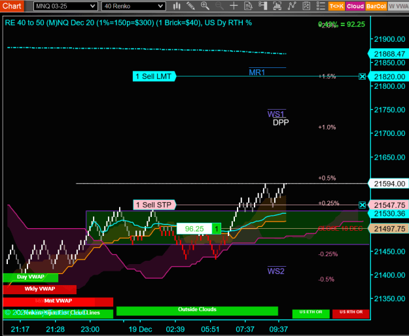
Task: Click the 21700.00 price axis label
Action: (389, 133)
